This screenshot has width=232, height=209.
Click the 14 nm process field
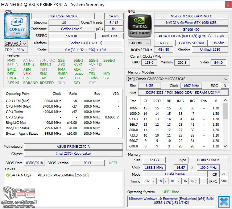(x=114, y=16)
